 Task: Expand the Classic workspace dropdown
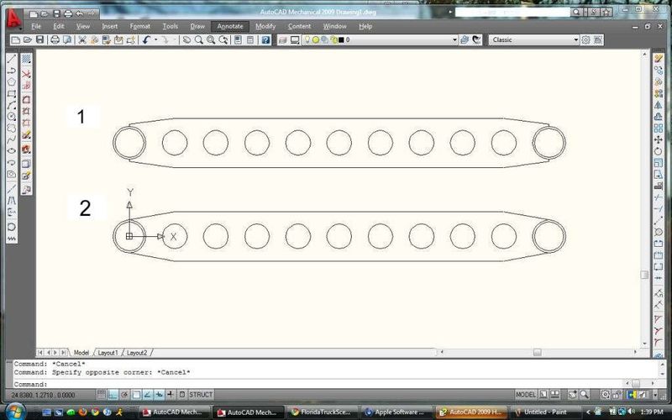[x=575, y=39]
